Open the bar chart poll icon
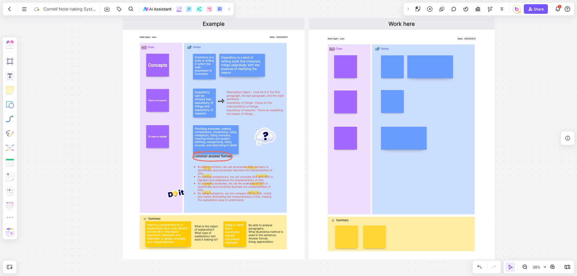The width and height of the screenshot is (577, 276). (478, 9)
